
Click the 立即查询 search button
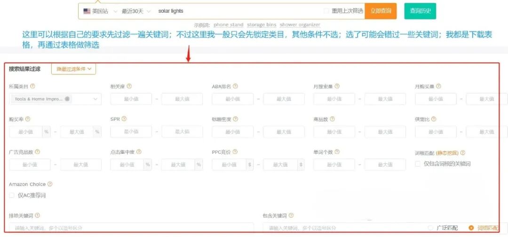tap(381, 11)
